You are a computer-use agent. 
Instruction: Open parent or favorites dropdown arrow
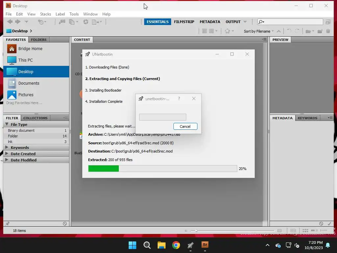pyautogui.click(x=26, y=22)
